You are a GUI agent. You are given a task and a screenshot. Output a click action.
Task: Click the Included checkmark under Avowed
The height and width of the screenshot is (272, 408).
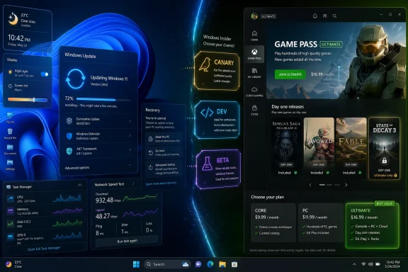pyautogui.click(x=327, y=172)
